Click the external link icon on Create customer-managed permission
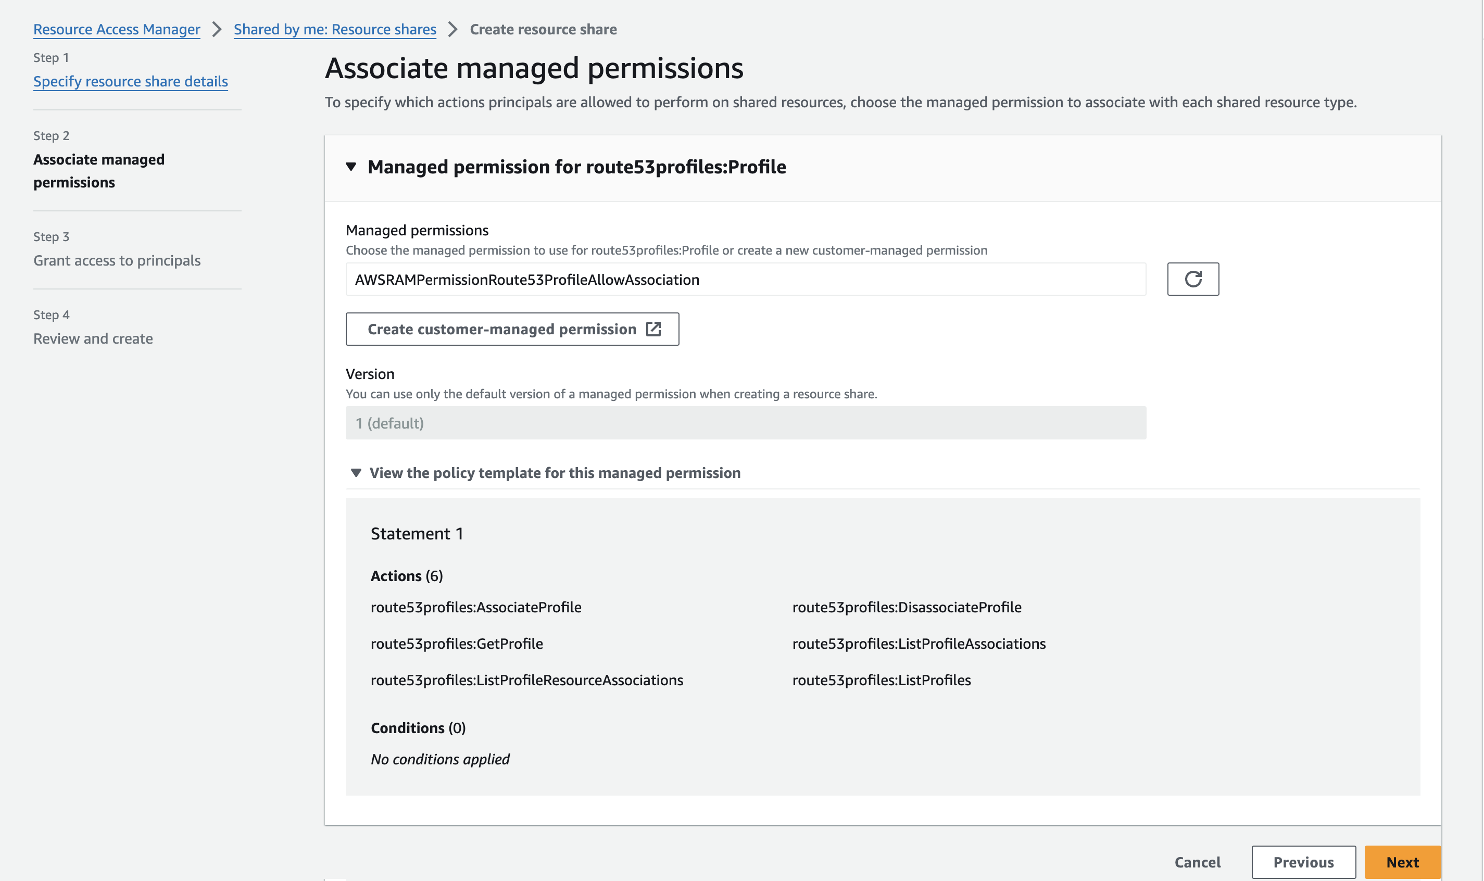Viewport: 1484px width, 881px height. [x=653, y=329]
